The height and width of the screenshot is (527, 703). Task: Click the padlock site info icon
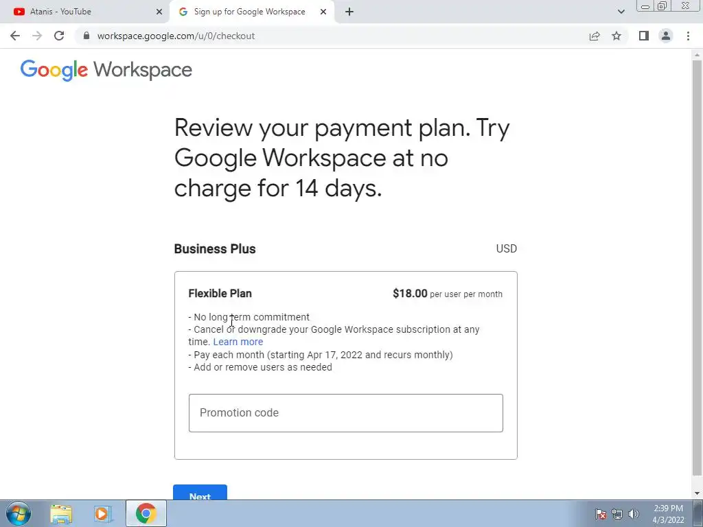[x=87, y=36]
